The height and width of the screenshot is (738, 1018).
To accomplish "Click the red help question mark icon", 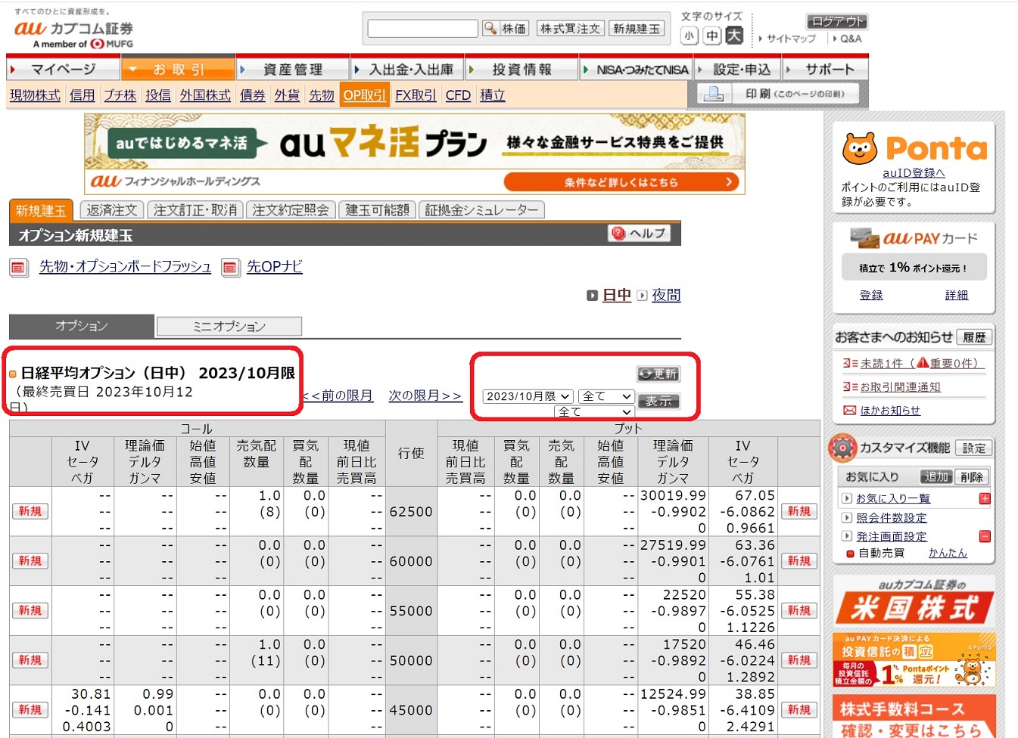I will coord(618,234).
